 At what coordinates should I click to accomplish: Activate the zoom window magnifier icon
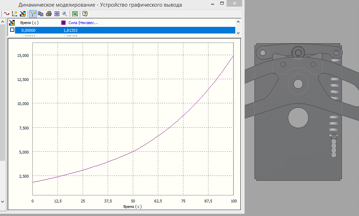pos(64,14)
